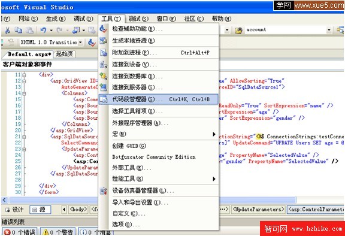Open the 帮助(H) menu

(x=222, y=19)
